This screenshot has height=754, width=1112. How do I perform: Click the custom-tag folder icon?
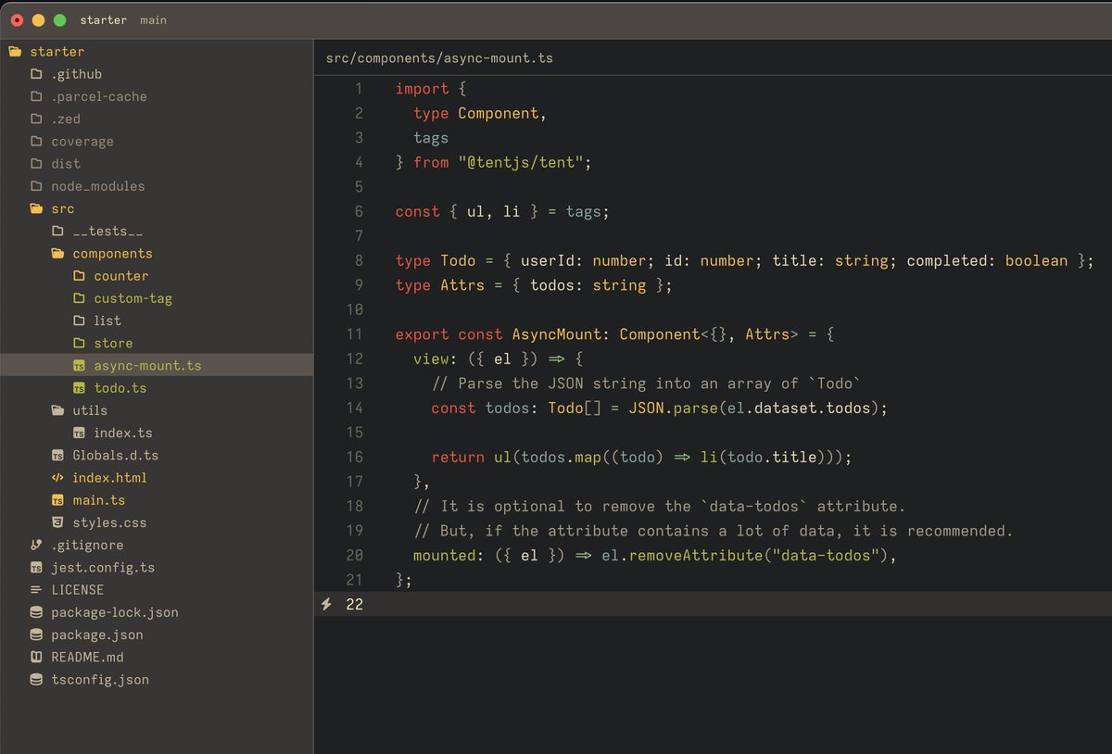point(79,298)
